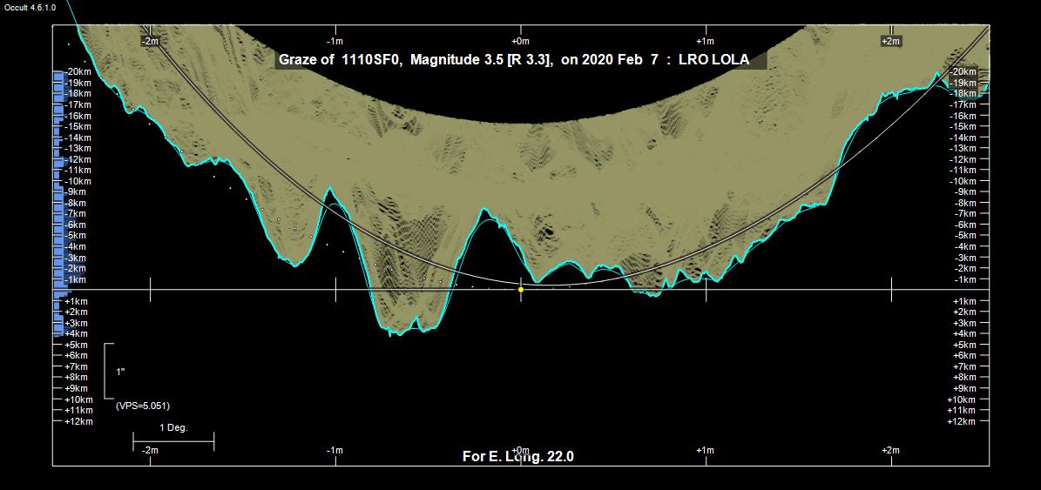
Task: Click the top -2m time tick label
Action: click(x=151, y=41)
